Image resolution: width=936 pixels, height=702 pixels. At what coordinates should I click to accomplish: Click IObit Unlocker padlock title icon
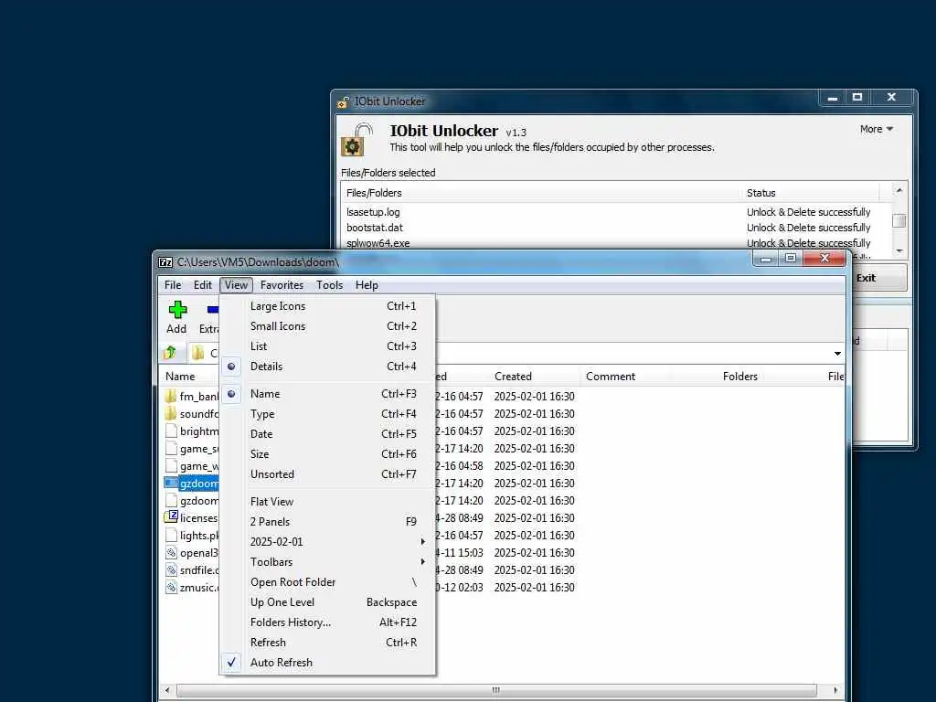pos(343,101)
